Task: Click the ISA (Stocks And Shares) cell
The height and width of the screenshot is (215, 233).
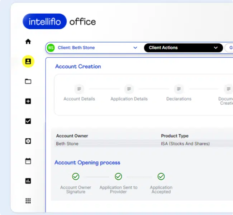Action: (185, 144)
